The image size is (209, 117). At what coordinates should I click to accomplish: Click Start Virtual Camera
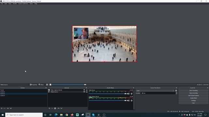pyautogui.click(x=193, y=96)
